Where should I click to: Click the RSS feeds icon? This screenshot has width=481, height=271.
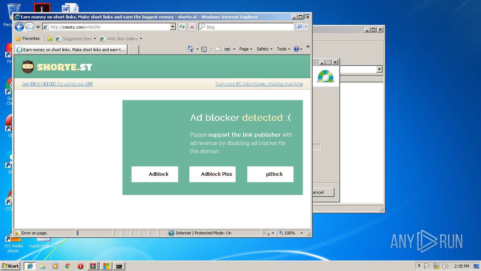pos(204,49)
